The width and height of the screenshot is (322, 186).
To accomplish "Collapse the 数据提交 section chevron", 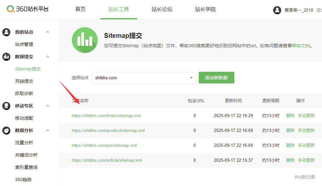I will [x=48, y=57].
